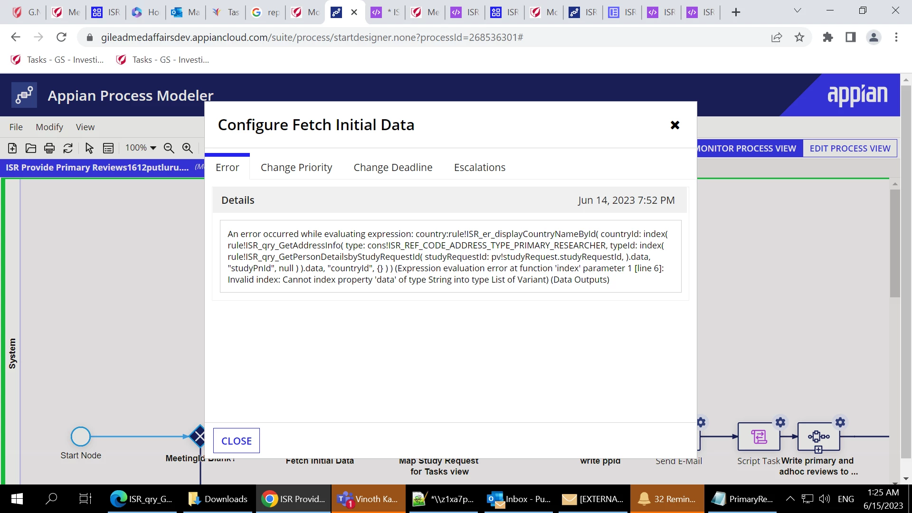Zoom out with the magnifier minus icon
Image resolution: width=912 pixels, height=513 pixels.
169,148
